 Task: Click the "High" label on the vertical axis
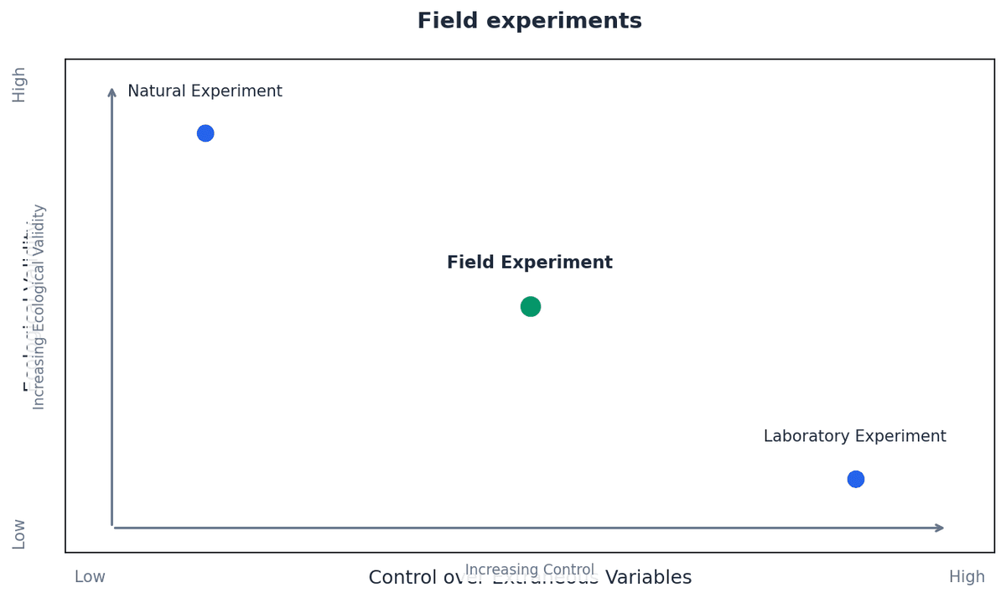18,85
